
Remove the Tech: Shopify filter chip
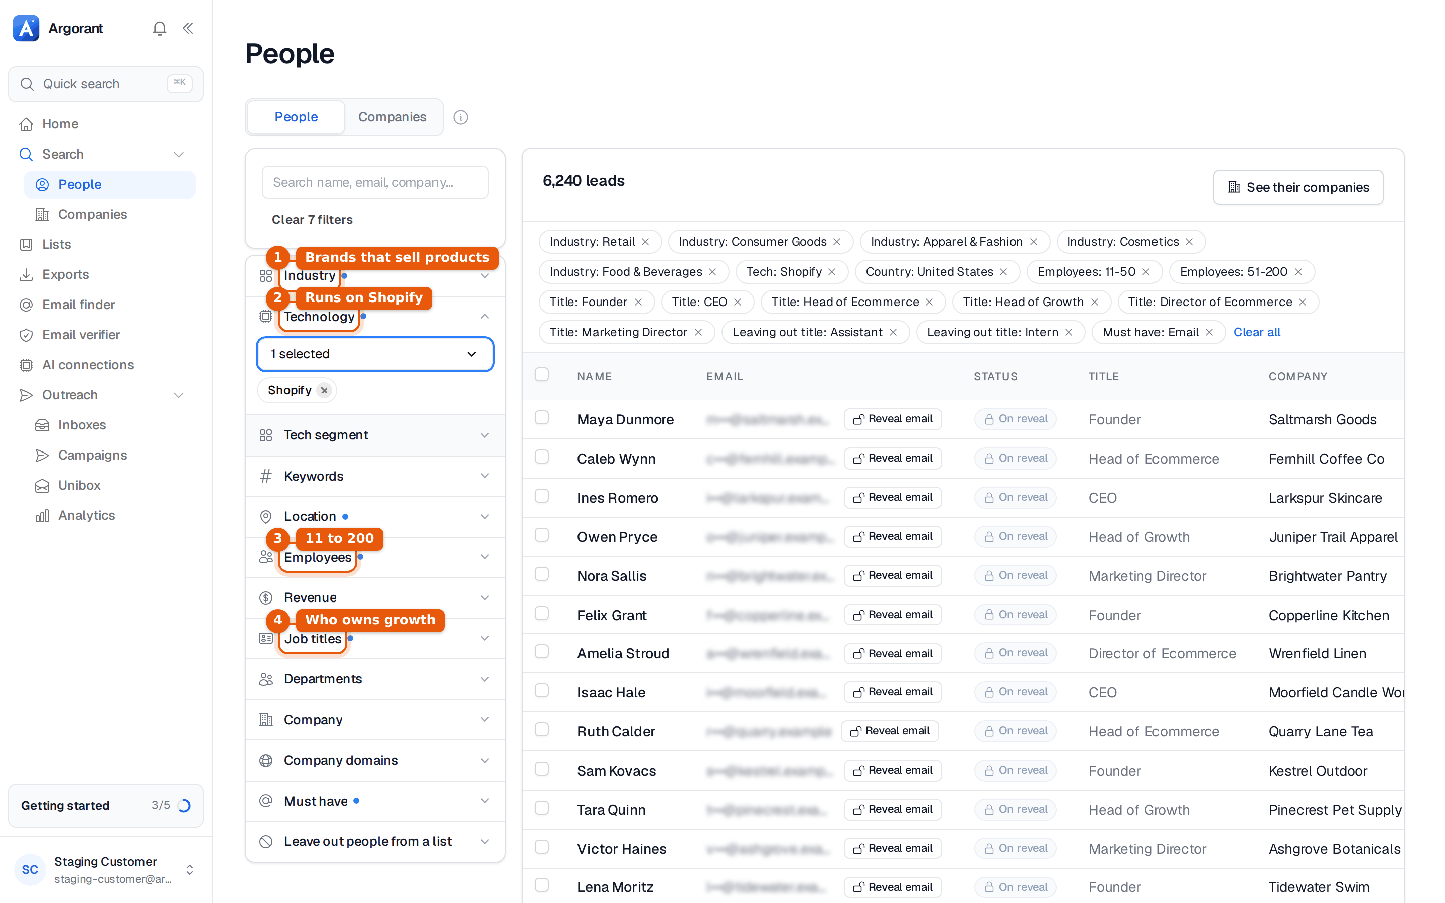tap(832, 272)
